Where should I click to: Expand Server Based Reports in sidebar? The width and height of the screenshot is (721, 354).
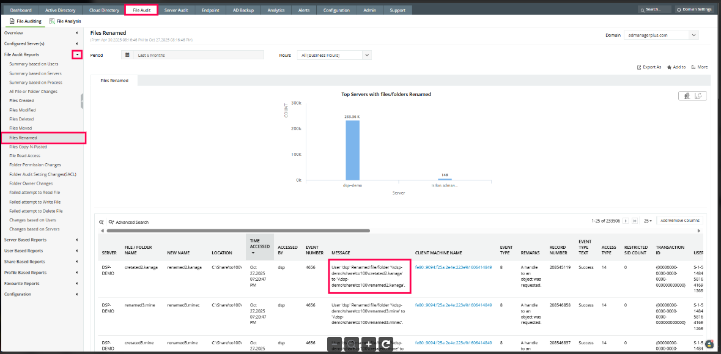pos(76,240)
